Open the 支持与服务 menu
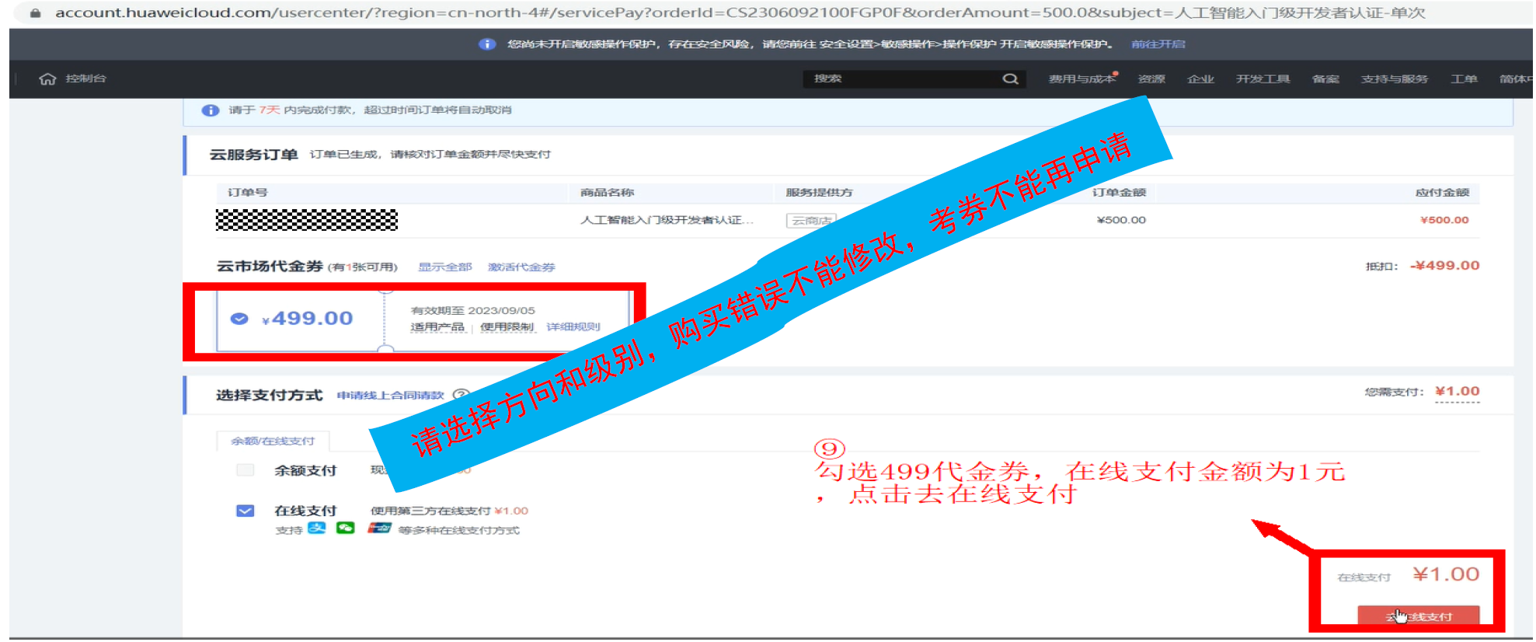The image size is (1536, 642). click(x=1395, y=79)
